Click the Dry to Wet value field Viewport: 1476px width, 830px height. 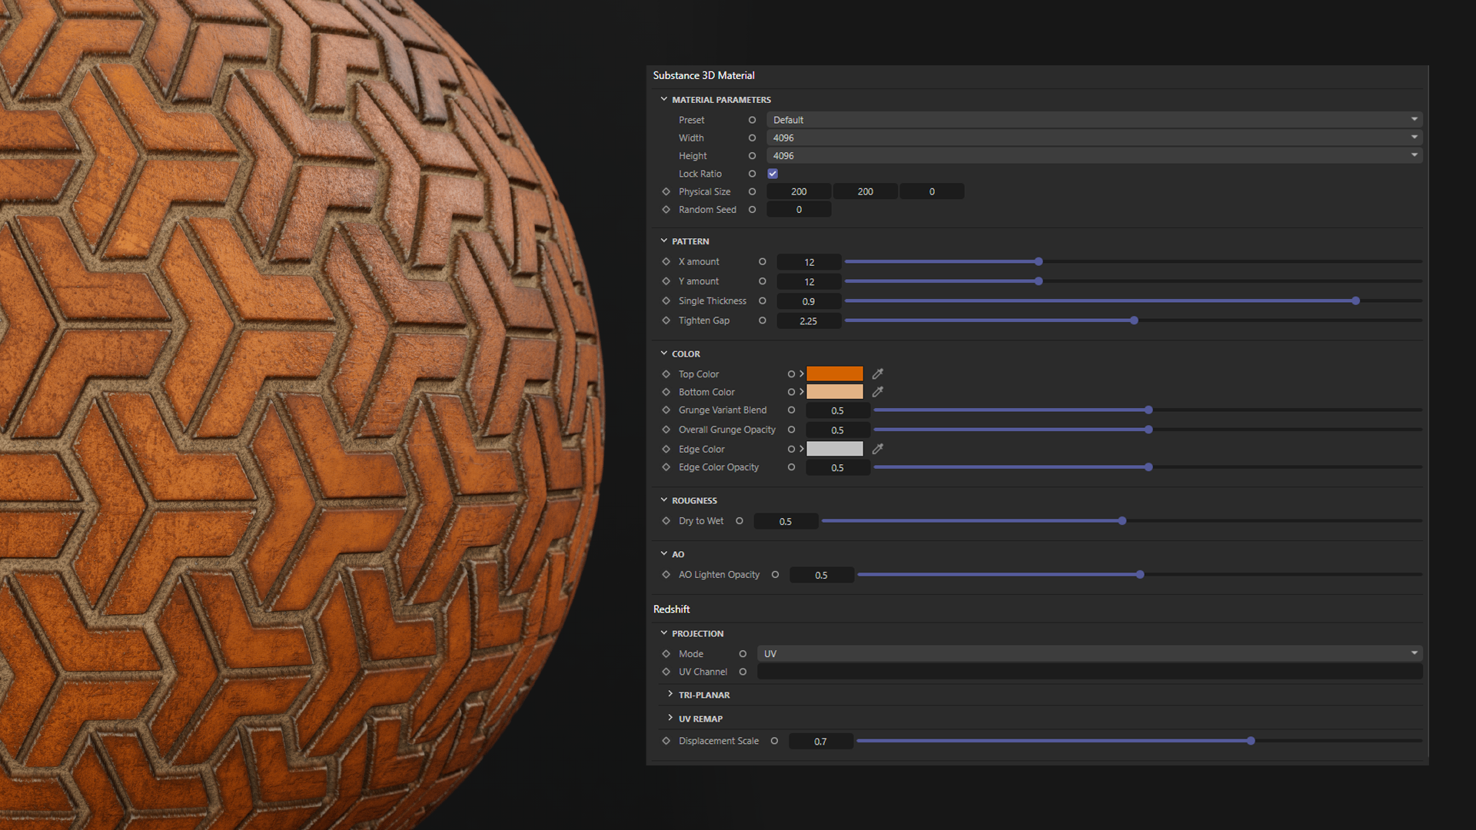[x=786, y=521]
